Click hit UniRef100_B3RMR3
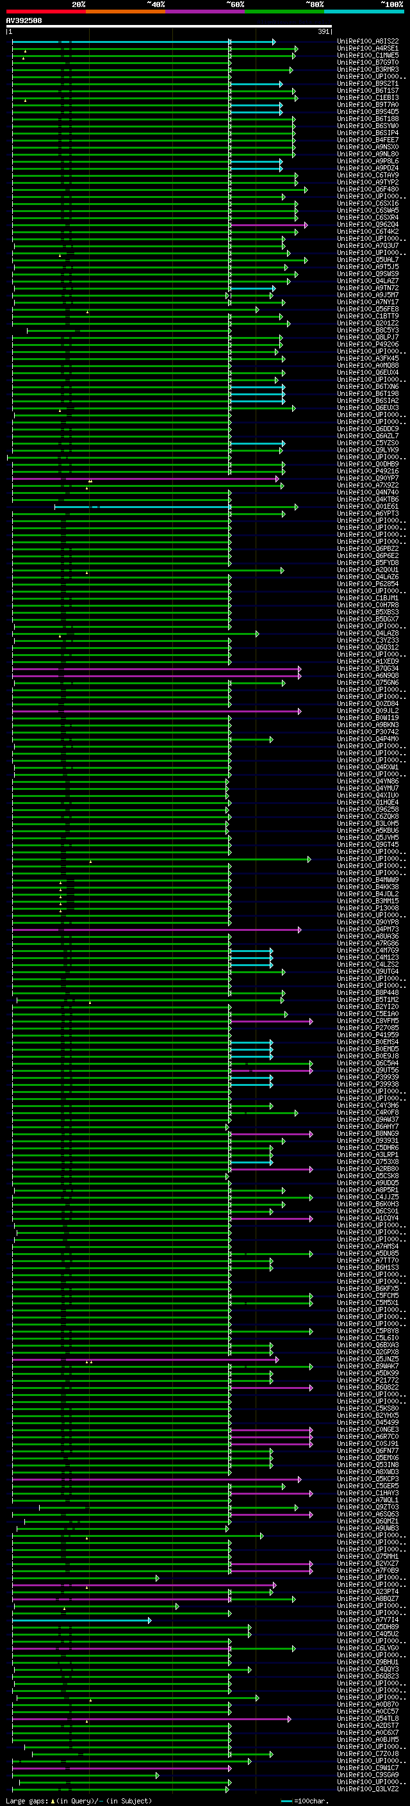410x1806 pixels. click(367, 69)
